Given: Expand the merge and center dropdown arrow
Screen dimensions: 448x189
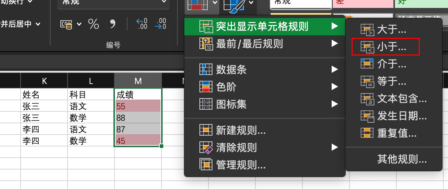Looking at the screenshot, I should [x=38, y=24].
